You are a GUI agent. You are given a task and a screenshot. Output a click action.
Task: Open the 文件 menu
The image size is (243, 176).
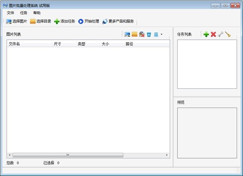(11, 13)
